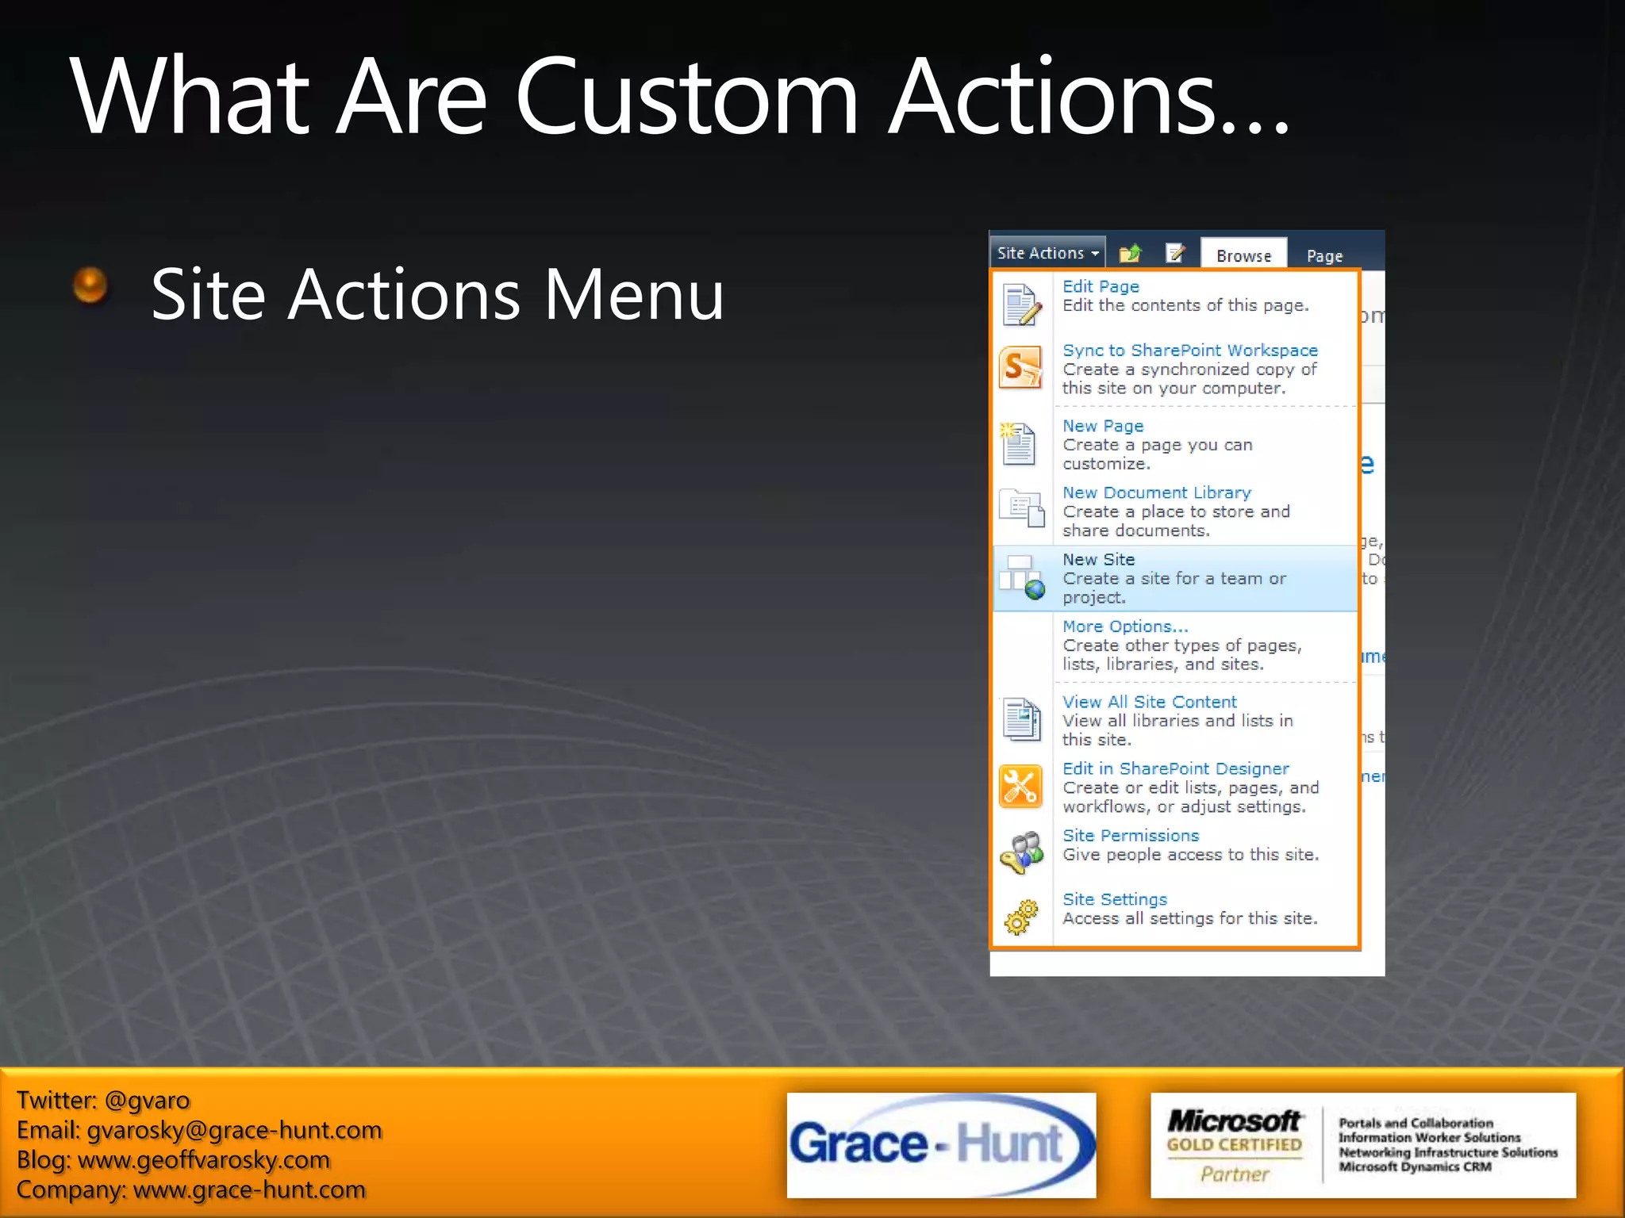Click the Grace-Hunt company logo

(x=941, y=1144)
